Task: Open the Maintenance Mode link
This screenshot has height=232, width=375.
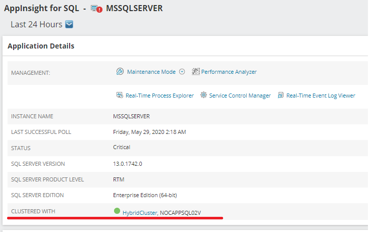Action: pos(151,72)
